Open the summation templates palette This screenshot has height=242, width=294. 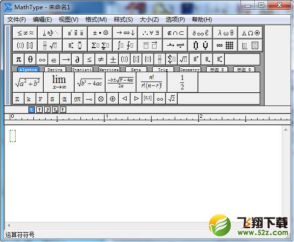[x=100, y=45]
